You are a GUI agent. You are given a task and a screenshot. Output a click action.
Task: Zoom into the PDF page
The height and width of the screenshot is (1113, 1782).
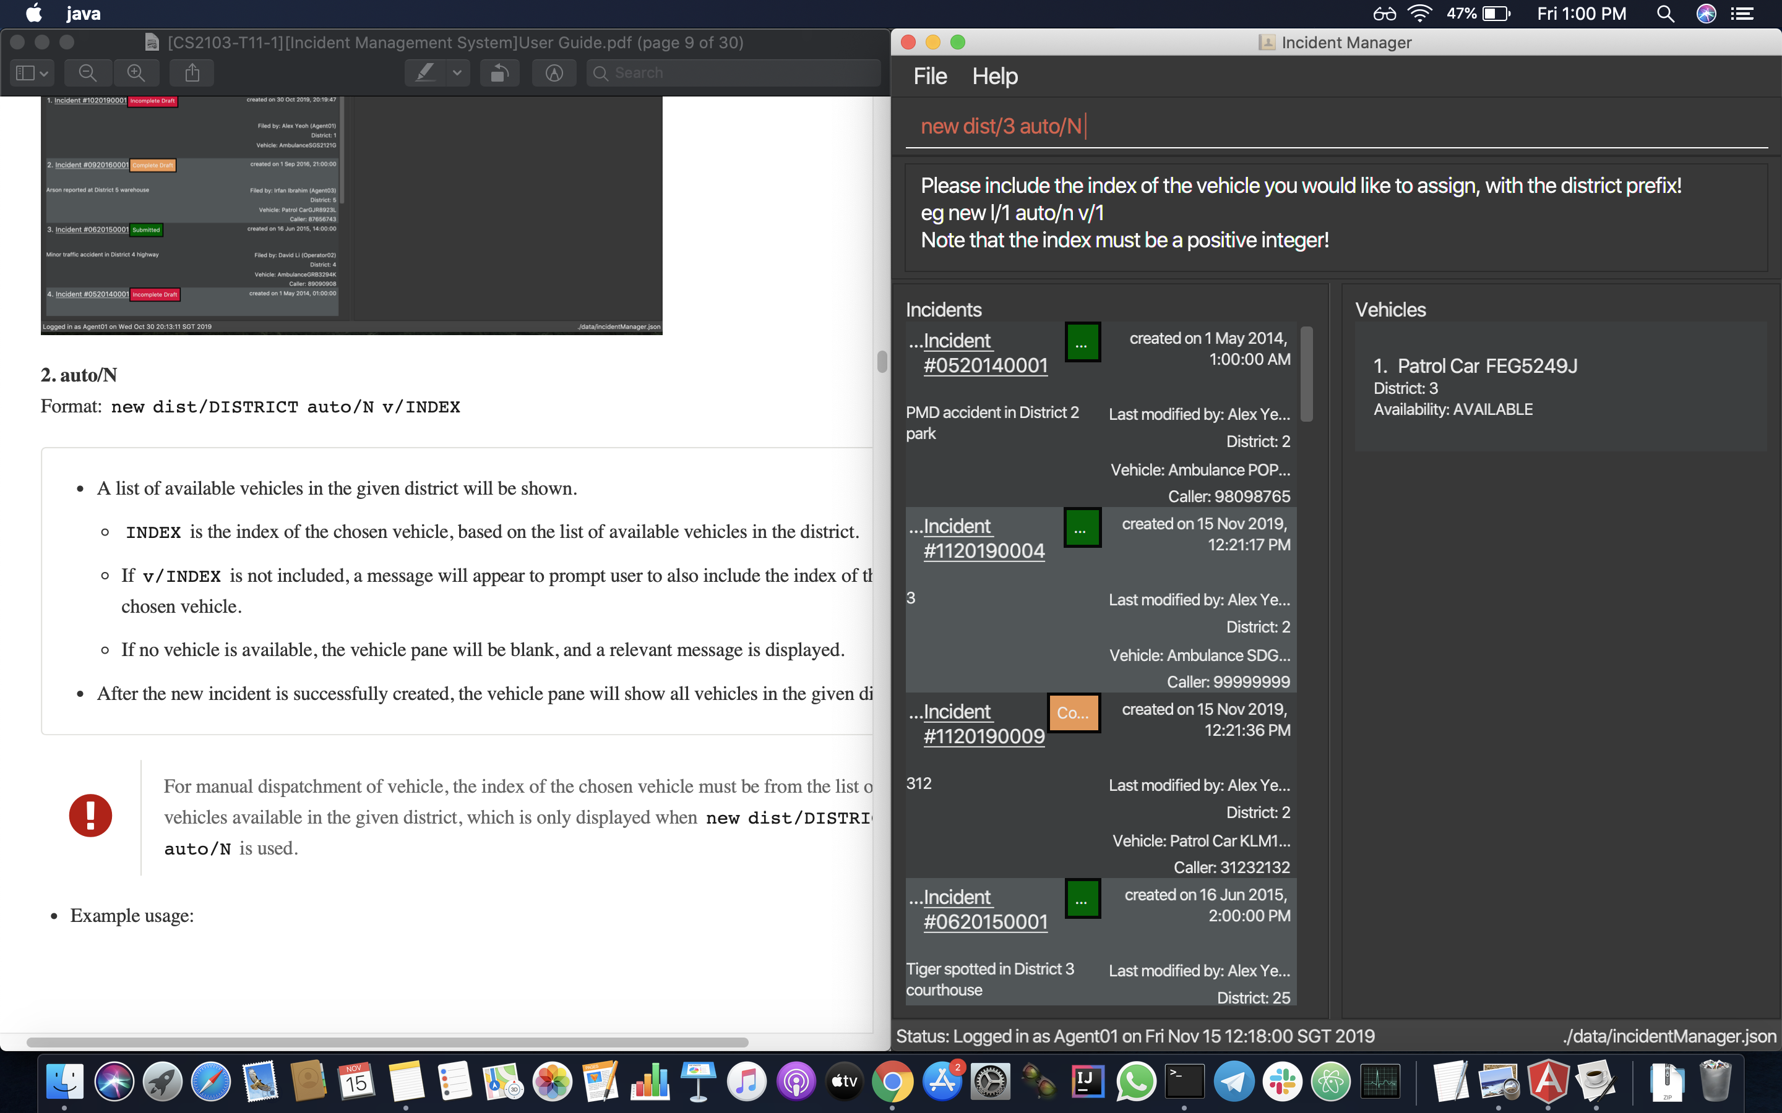point(136,72)
